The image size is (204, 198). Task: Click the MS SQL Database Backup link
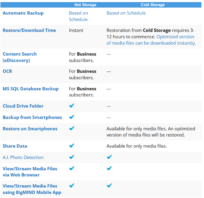[x=31, y=89]
